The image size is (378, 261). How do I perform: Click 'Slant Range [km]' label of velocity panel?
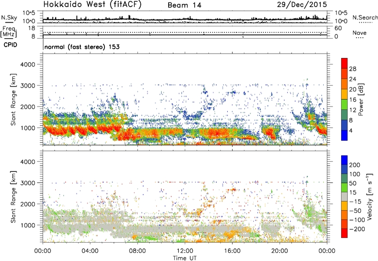[13, 197]
